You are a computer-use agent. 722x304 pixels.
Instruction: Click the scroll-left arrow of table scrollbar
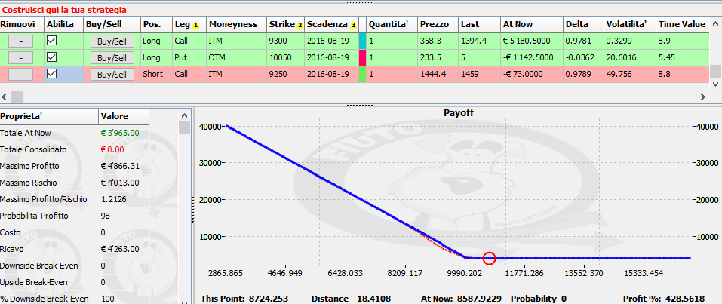(4, 97)
